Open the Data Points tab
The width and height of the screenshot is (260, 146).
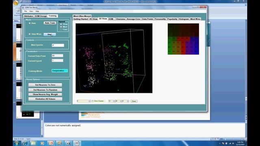pos(147,19)
